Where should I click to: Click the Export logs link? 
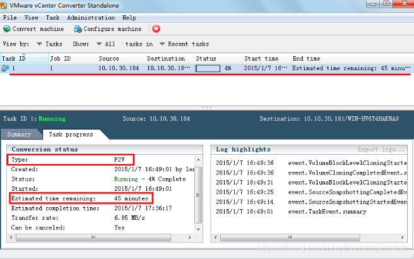pyautogui.click(x=381, y=150)
